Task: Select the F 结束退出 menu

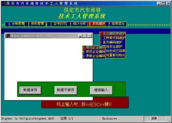Action: pos(116,24)
